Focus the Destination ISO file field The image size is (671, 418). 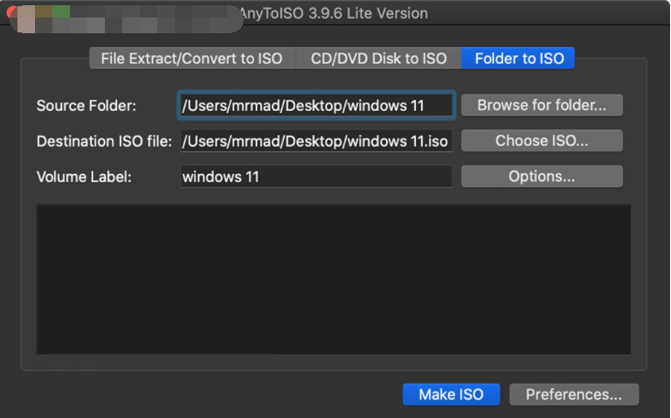(315, 141)
